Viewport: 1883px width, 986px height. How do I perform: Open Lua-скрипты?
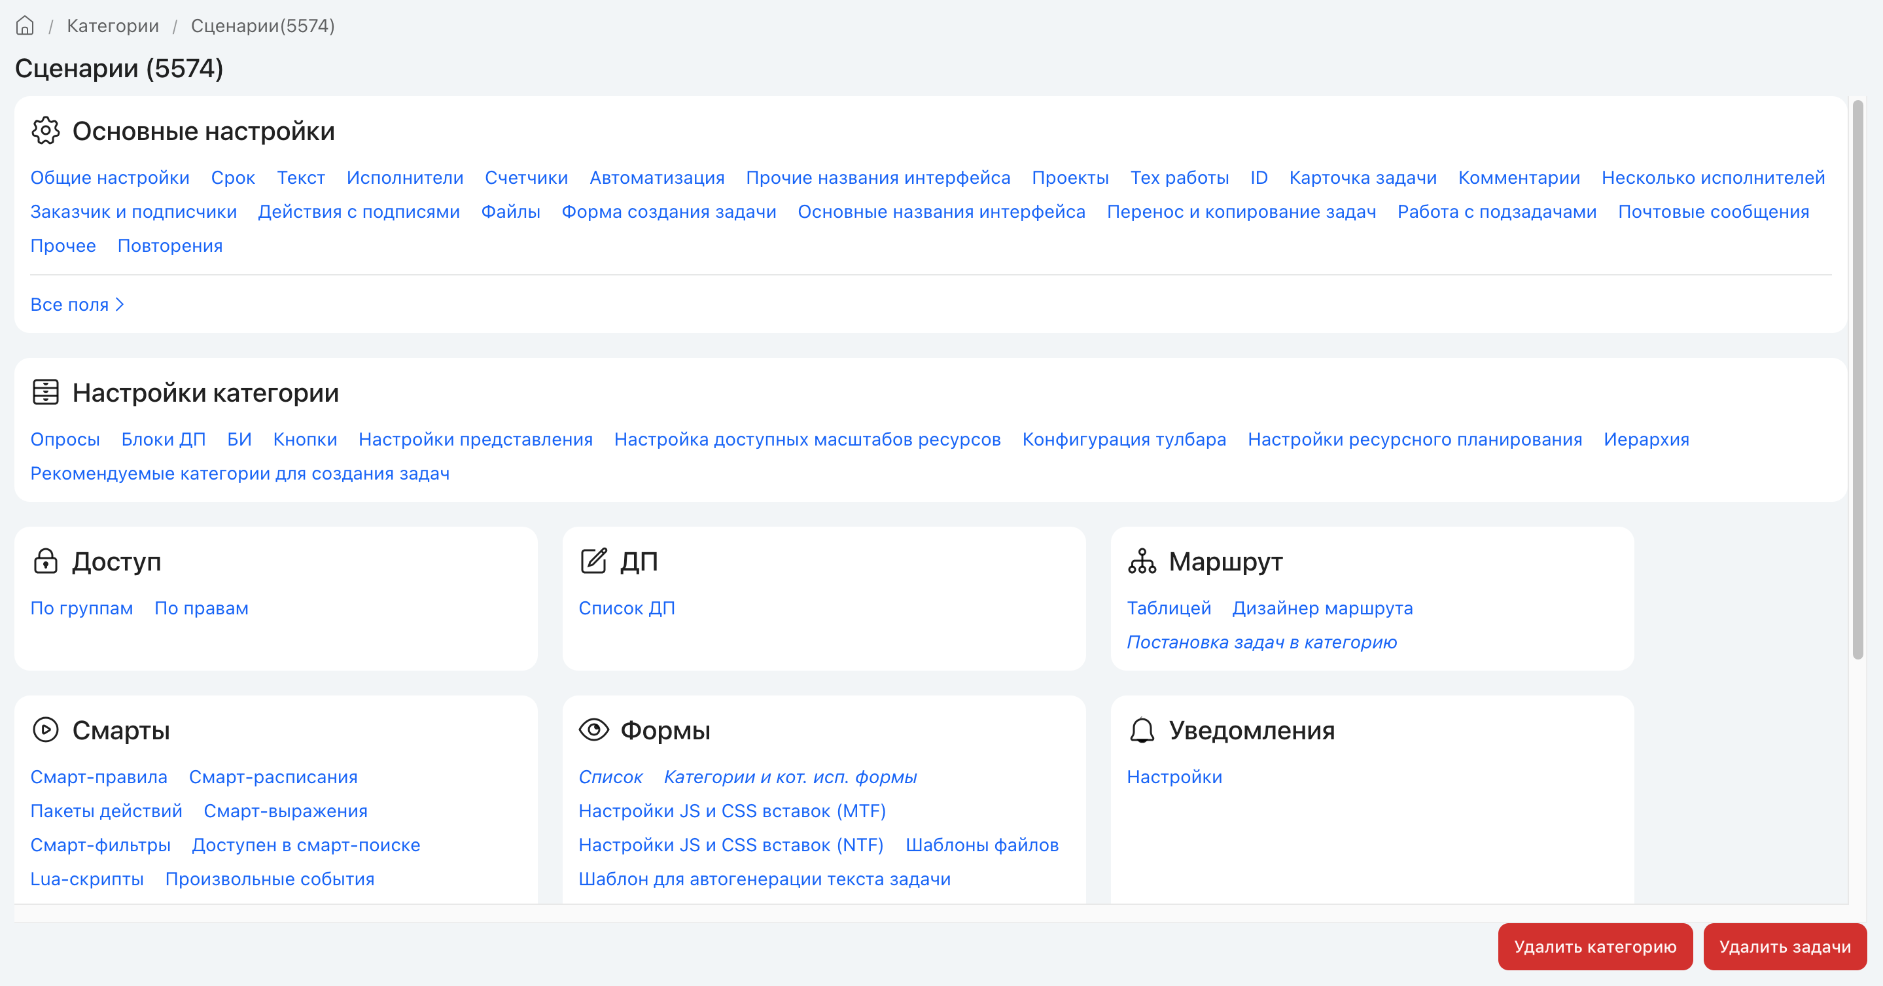[x=87, y=879]
